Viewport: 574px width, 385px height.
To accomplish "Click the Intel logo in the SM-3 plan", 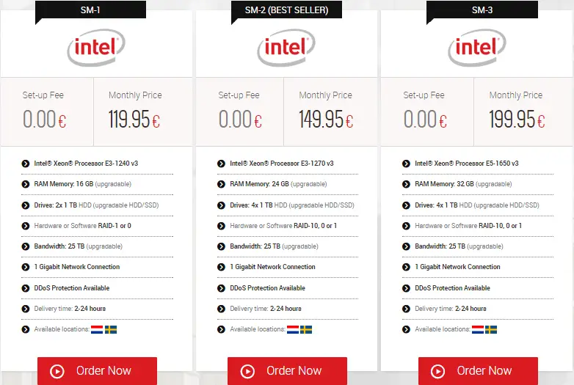I will click(x=477, y=48).
